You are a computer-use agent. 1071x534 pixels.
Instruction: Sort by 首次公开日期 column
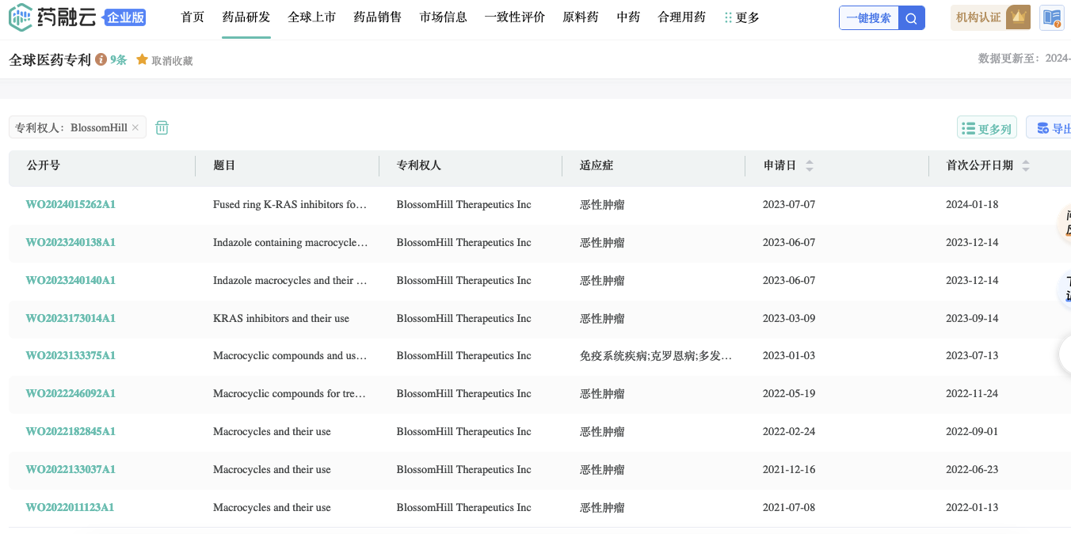tap(1026, 165)
